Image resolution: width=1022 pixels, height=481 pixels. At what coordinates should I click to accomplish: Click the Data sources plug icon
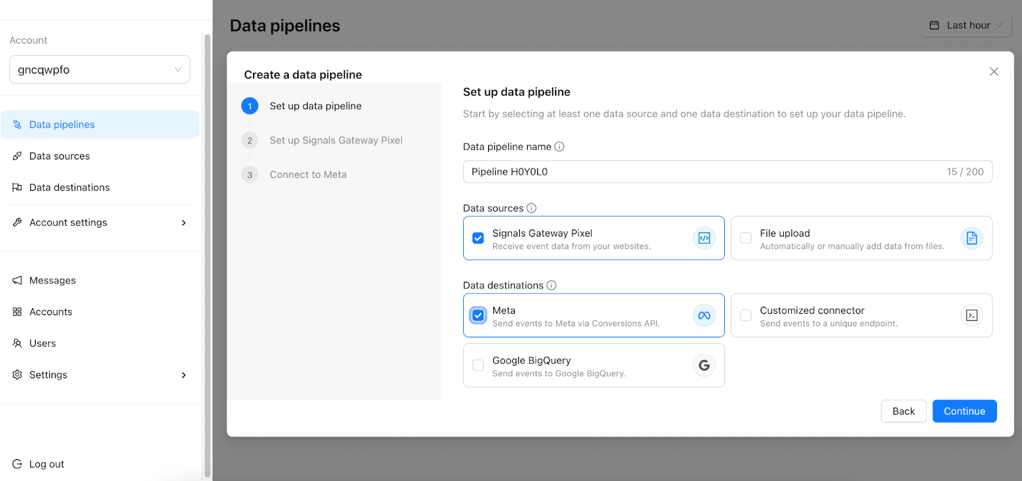[17, 156]
